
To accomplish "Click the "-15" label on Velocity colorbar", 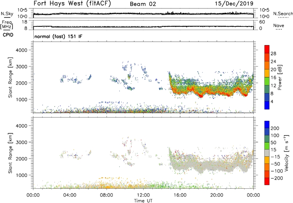I will (x=275, y=157).
